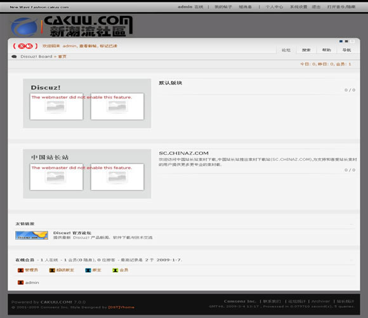Open first image thumbnail under 中国站长站 panel
Image resolution: width=368 pixels, height=318 pixels.
[x=56, y=177]
